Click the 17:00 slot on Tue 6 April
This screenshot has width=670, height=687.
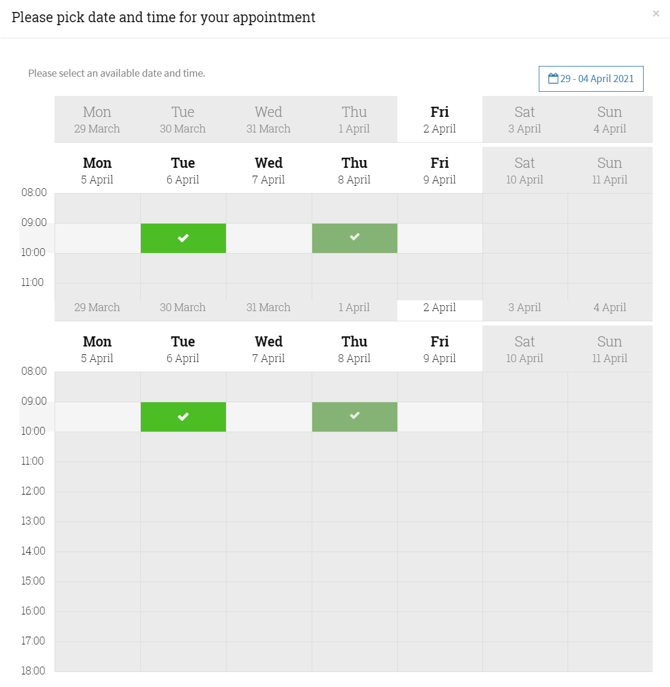point(183,656)
